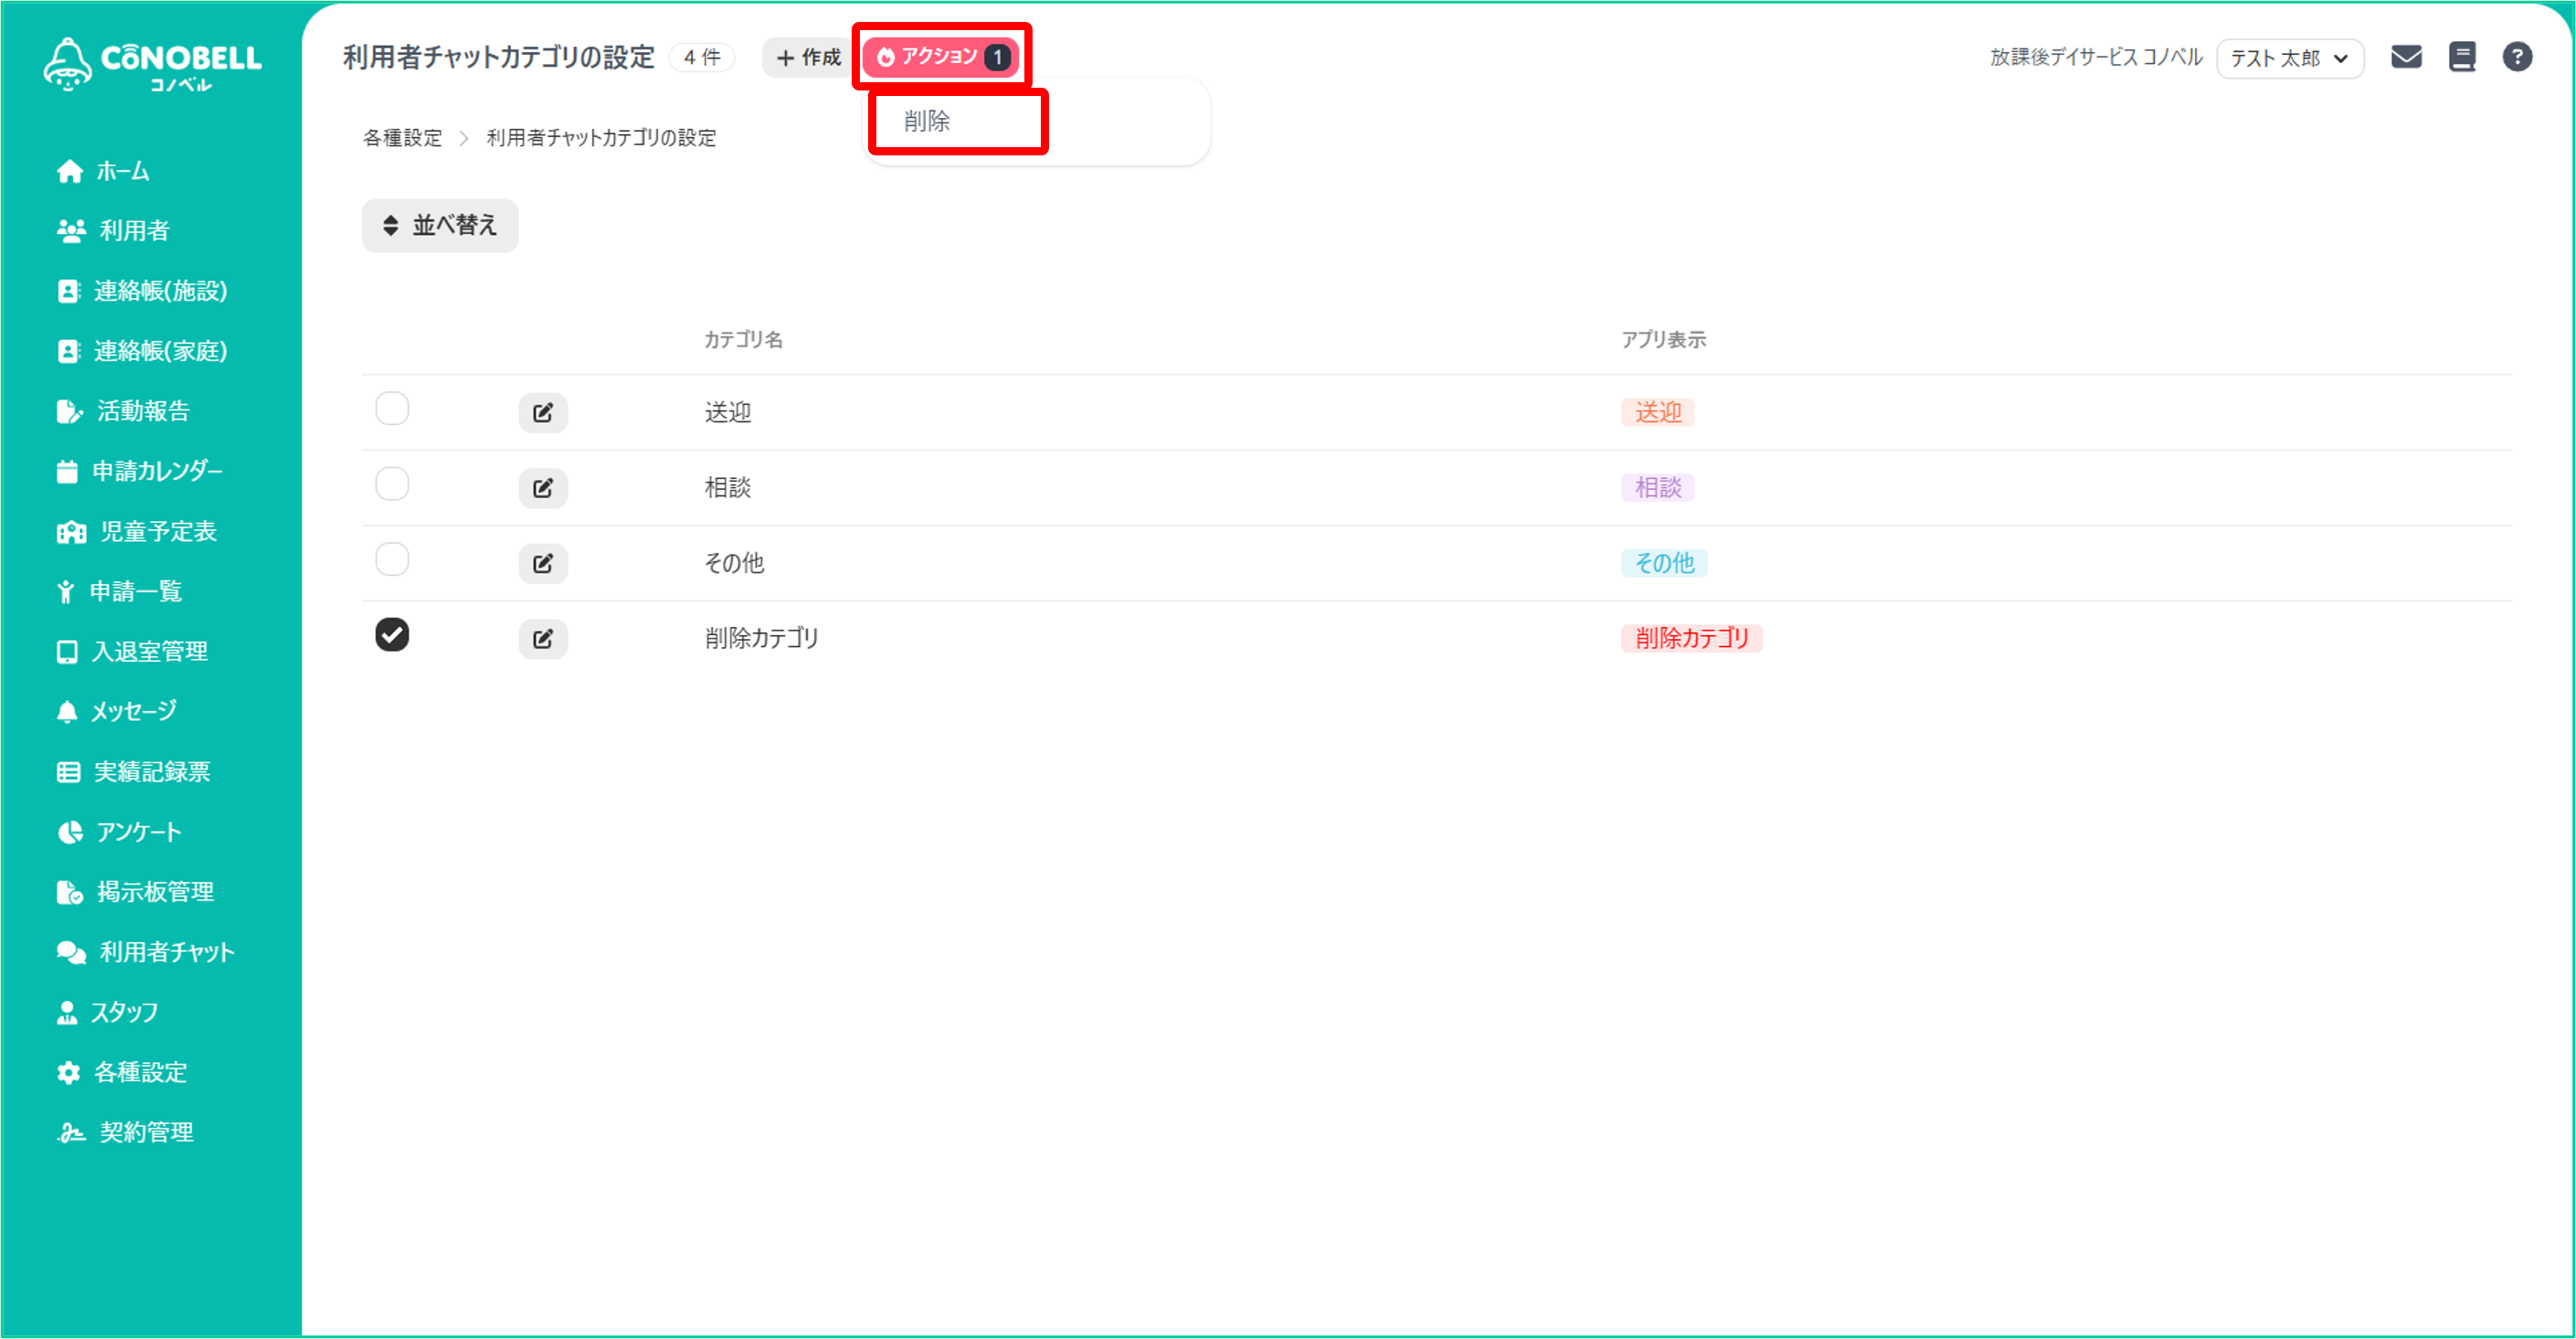
Task: Click the 4 件 count badge
Action: point(702,58)
